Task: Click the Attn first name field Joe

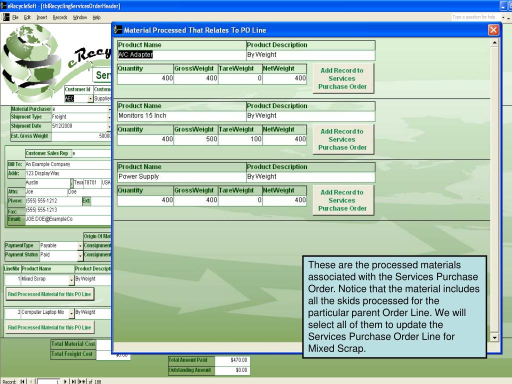Action: (46, 191)
